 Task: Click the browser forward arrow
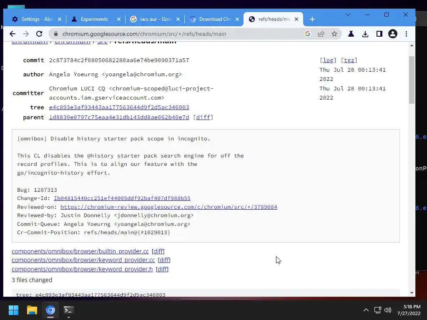pos(26,34)
